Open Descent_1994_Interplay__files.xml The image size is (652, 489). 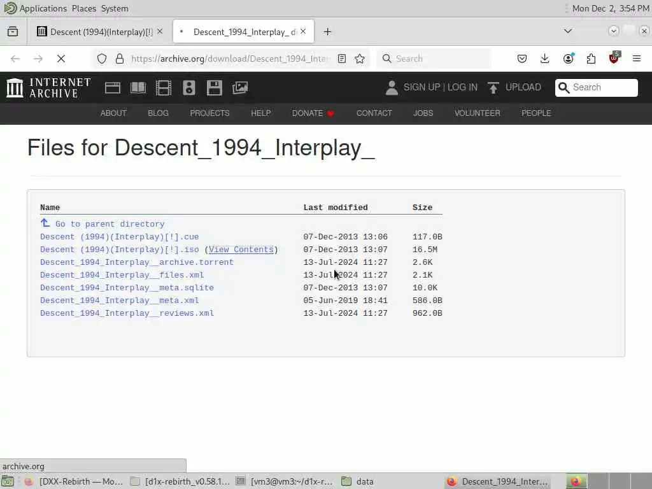tap(122, 275)
